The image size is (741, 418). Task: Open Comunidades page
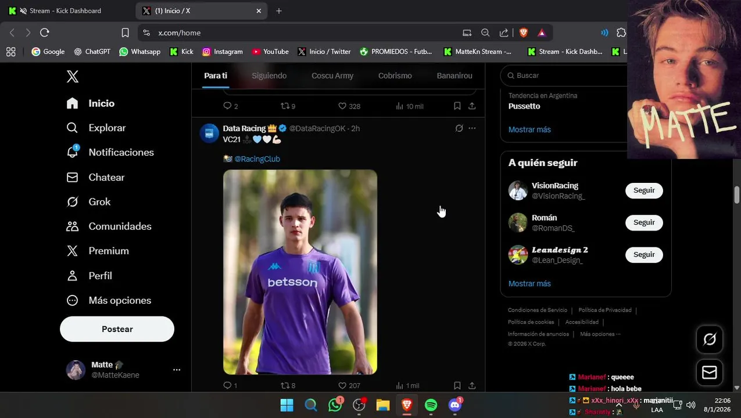109,226
